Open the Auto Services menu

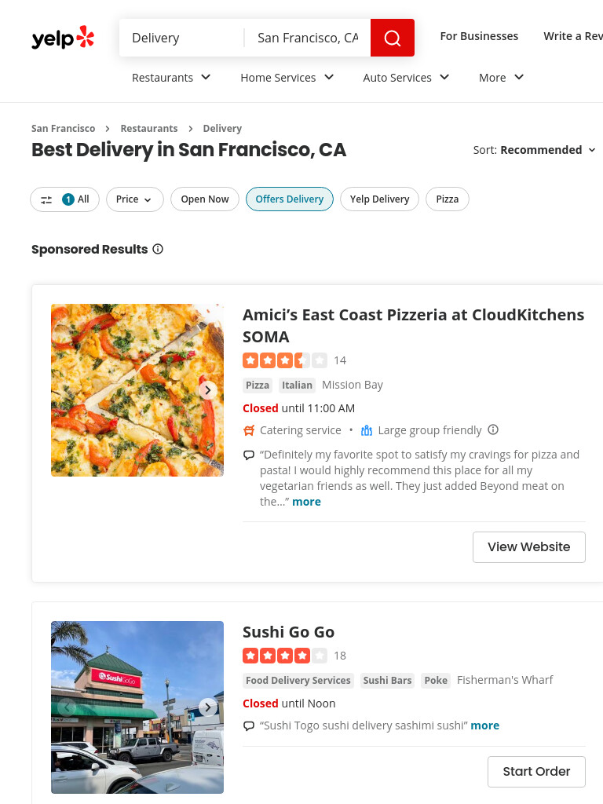pos(406,78)
